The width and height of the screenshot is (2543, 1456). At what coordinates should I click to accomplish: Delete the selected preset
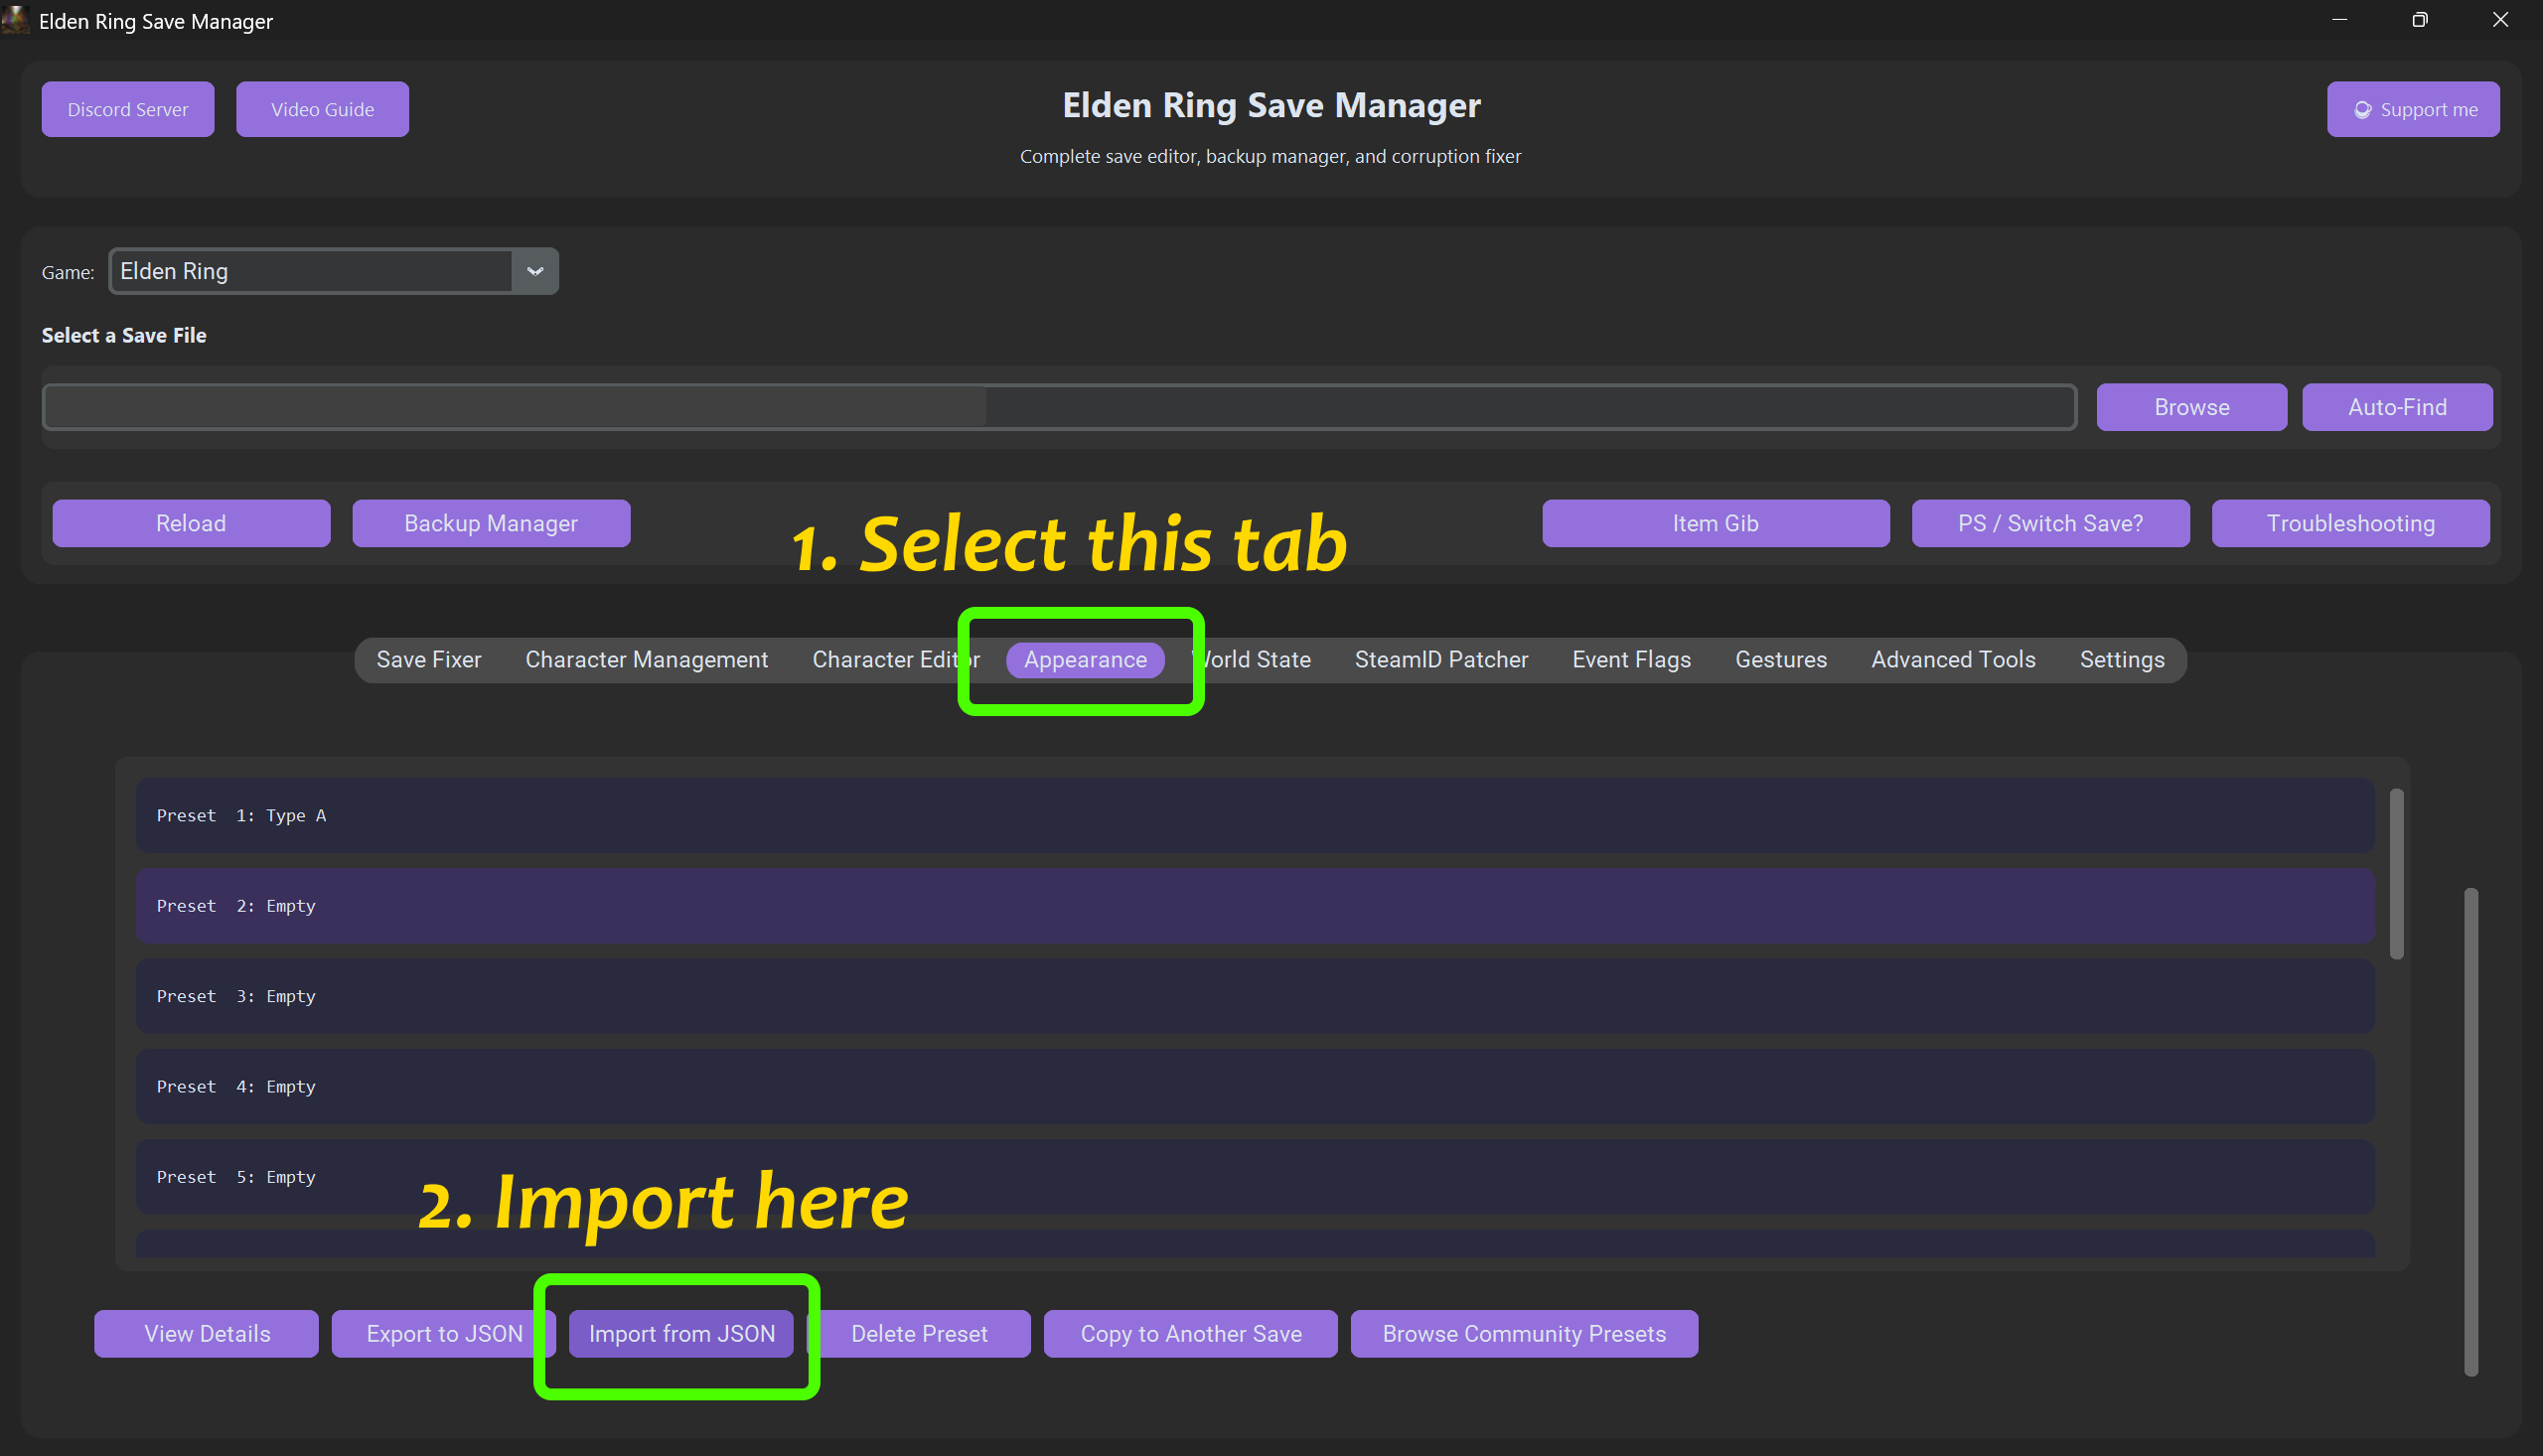coord(919,1334)
